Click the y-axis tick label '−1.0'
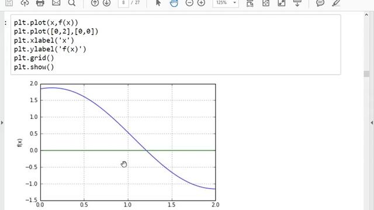374x210 pixels. point(32,184)
